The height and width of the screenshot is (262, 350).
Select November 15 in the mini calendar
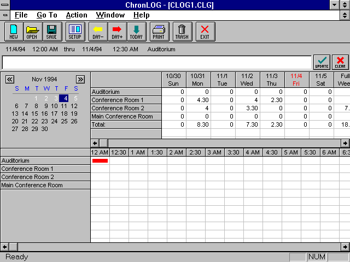click(x=36, y=114)
